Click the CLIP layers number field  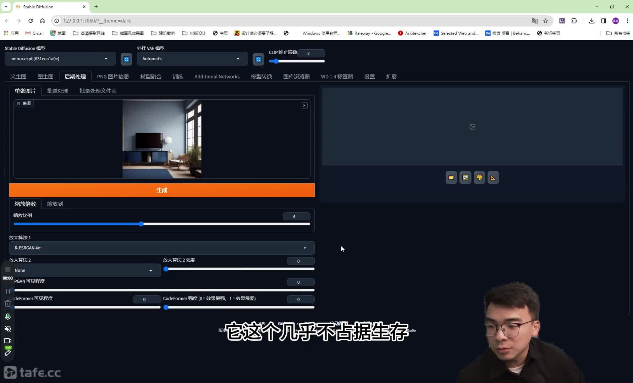[x=311, y=54]
